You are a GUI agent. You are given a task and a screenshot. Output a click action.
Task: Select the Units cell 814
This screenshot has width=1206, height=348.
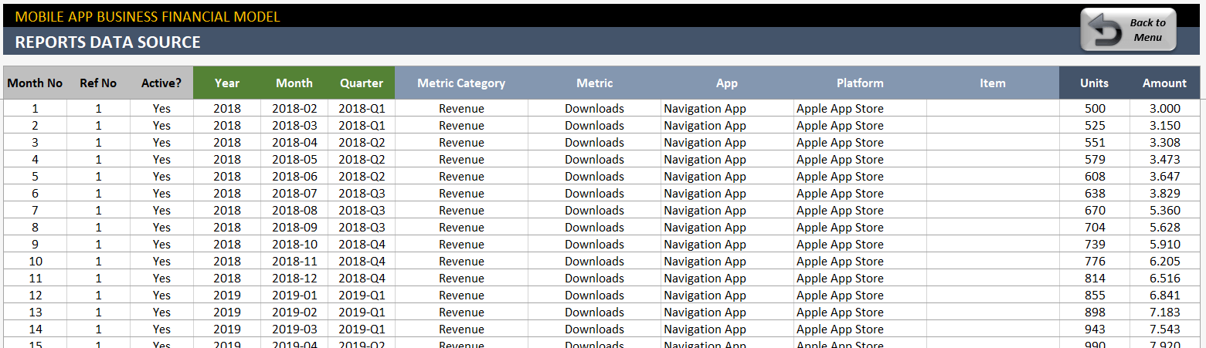point(1095,279)
